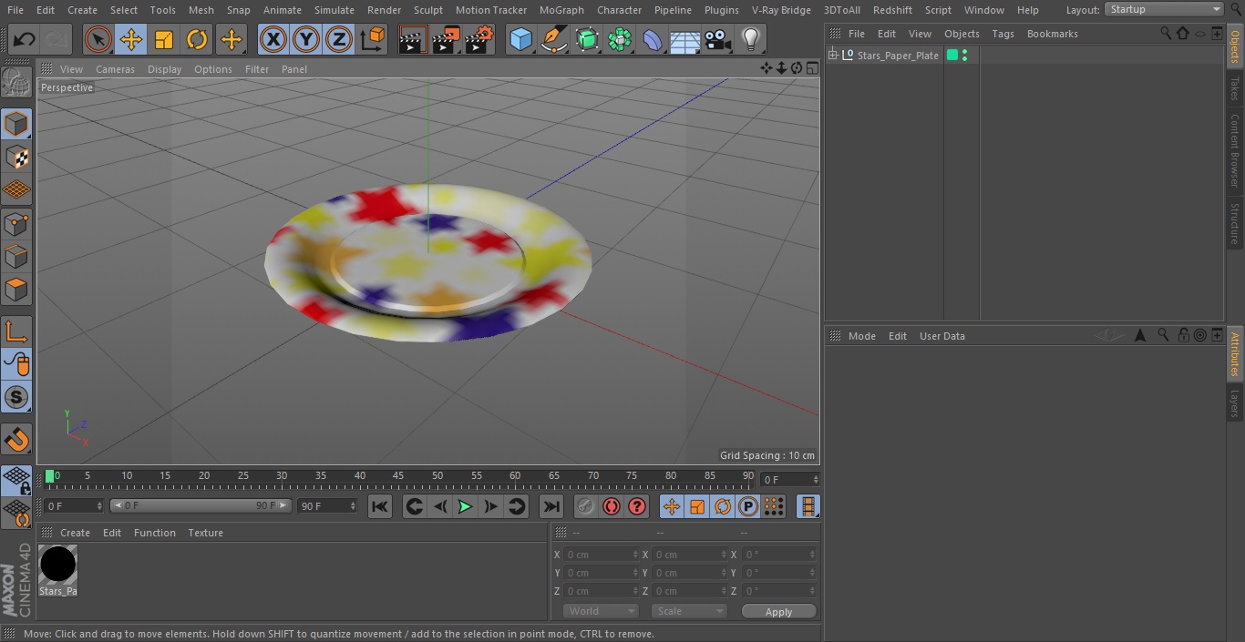
Task: Open the File menu
Action: (x=15, y=10)
